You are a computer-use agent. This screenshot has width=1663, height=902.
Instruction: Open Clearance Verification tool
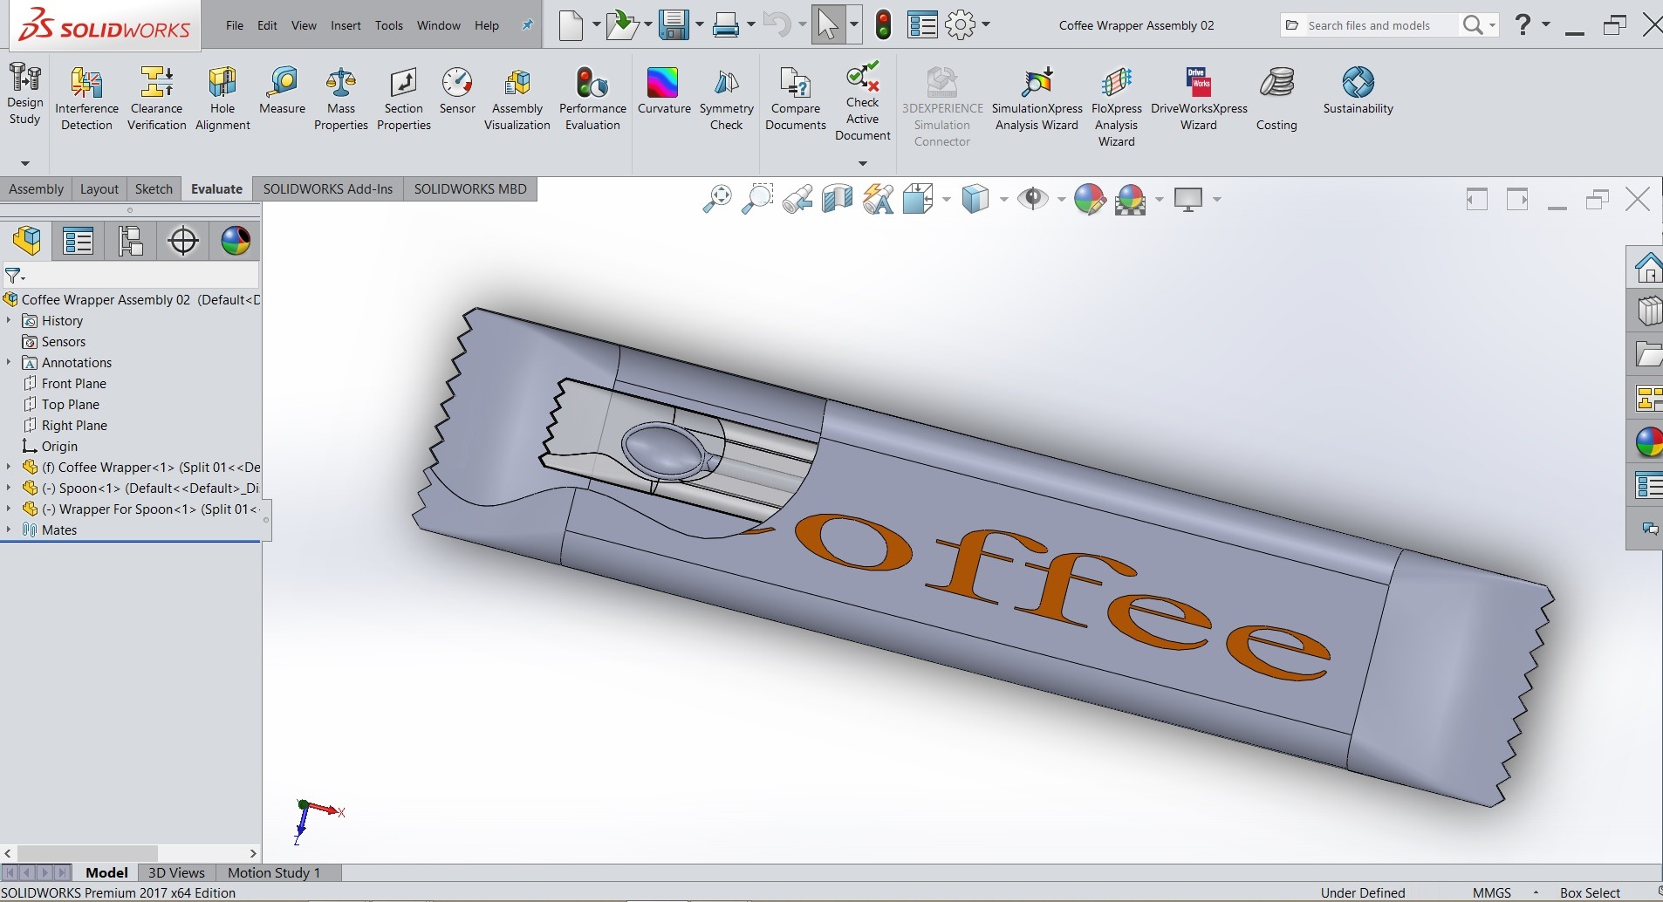[157, 99]
